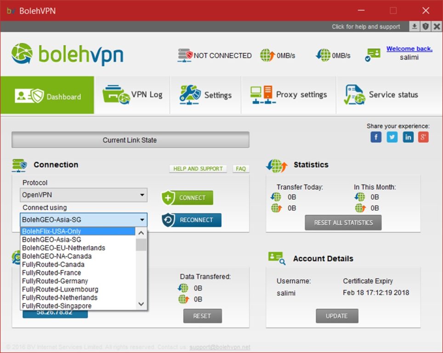The image size is (443, 353).
Task: Switch to the Dashboard tab
Action: [x=47, y=95]
